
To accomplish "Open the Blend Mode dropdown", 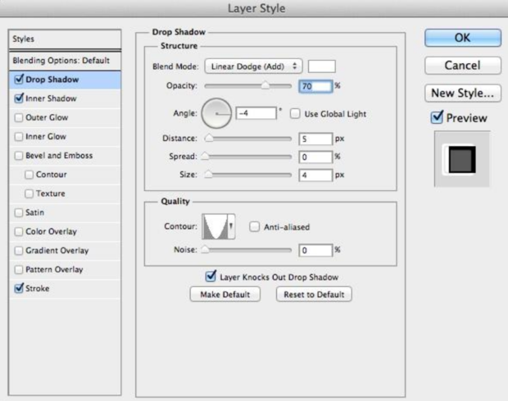I will (253, 66).
